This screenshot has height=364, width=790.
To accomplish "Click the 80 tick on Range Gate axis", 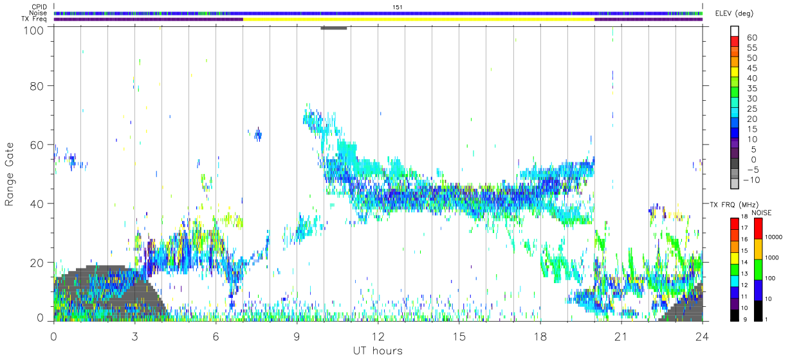I will [37, 86].
